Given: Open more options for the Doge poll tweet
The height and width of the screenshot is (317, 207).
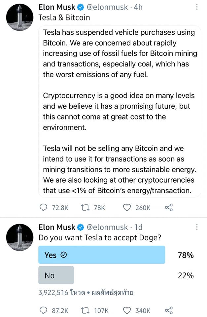Looking at the screenshot, I should pos(197,227).
